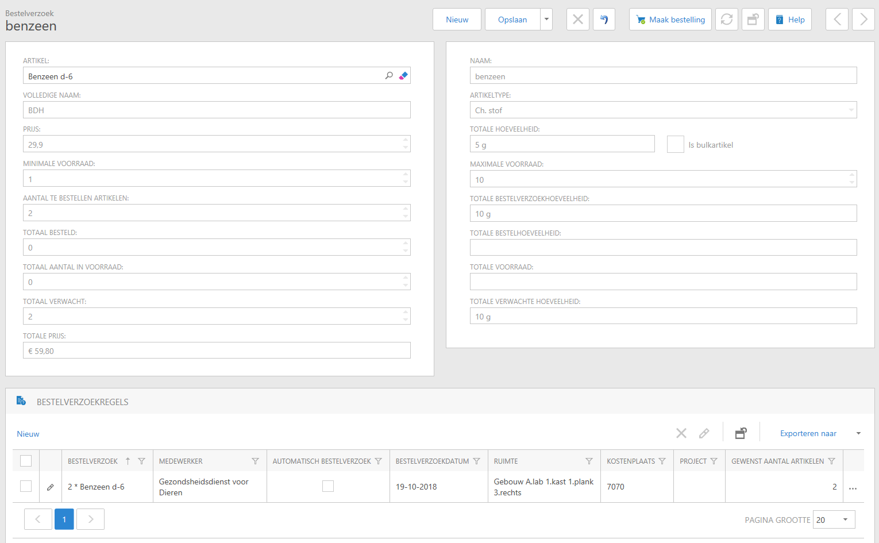Click the delete X icon in top toolbar

click(x=577, y=20)
